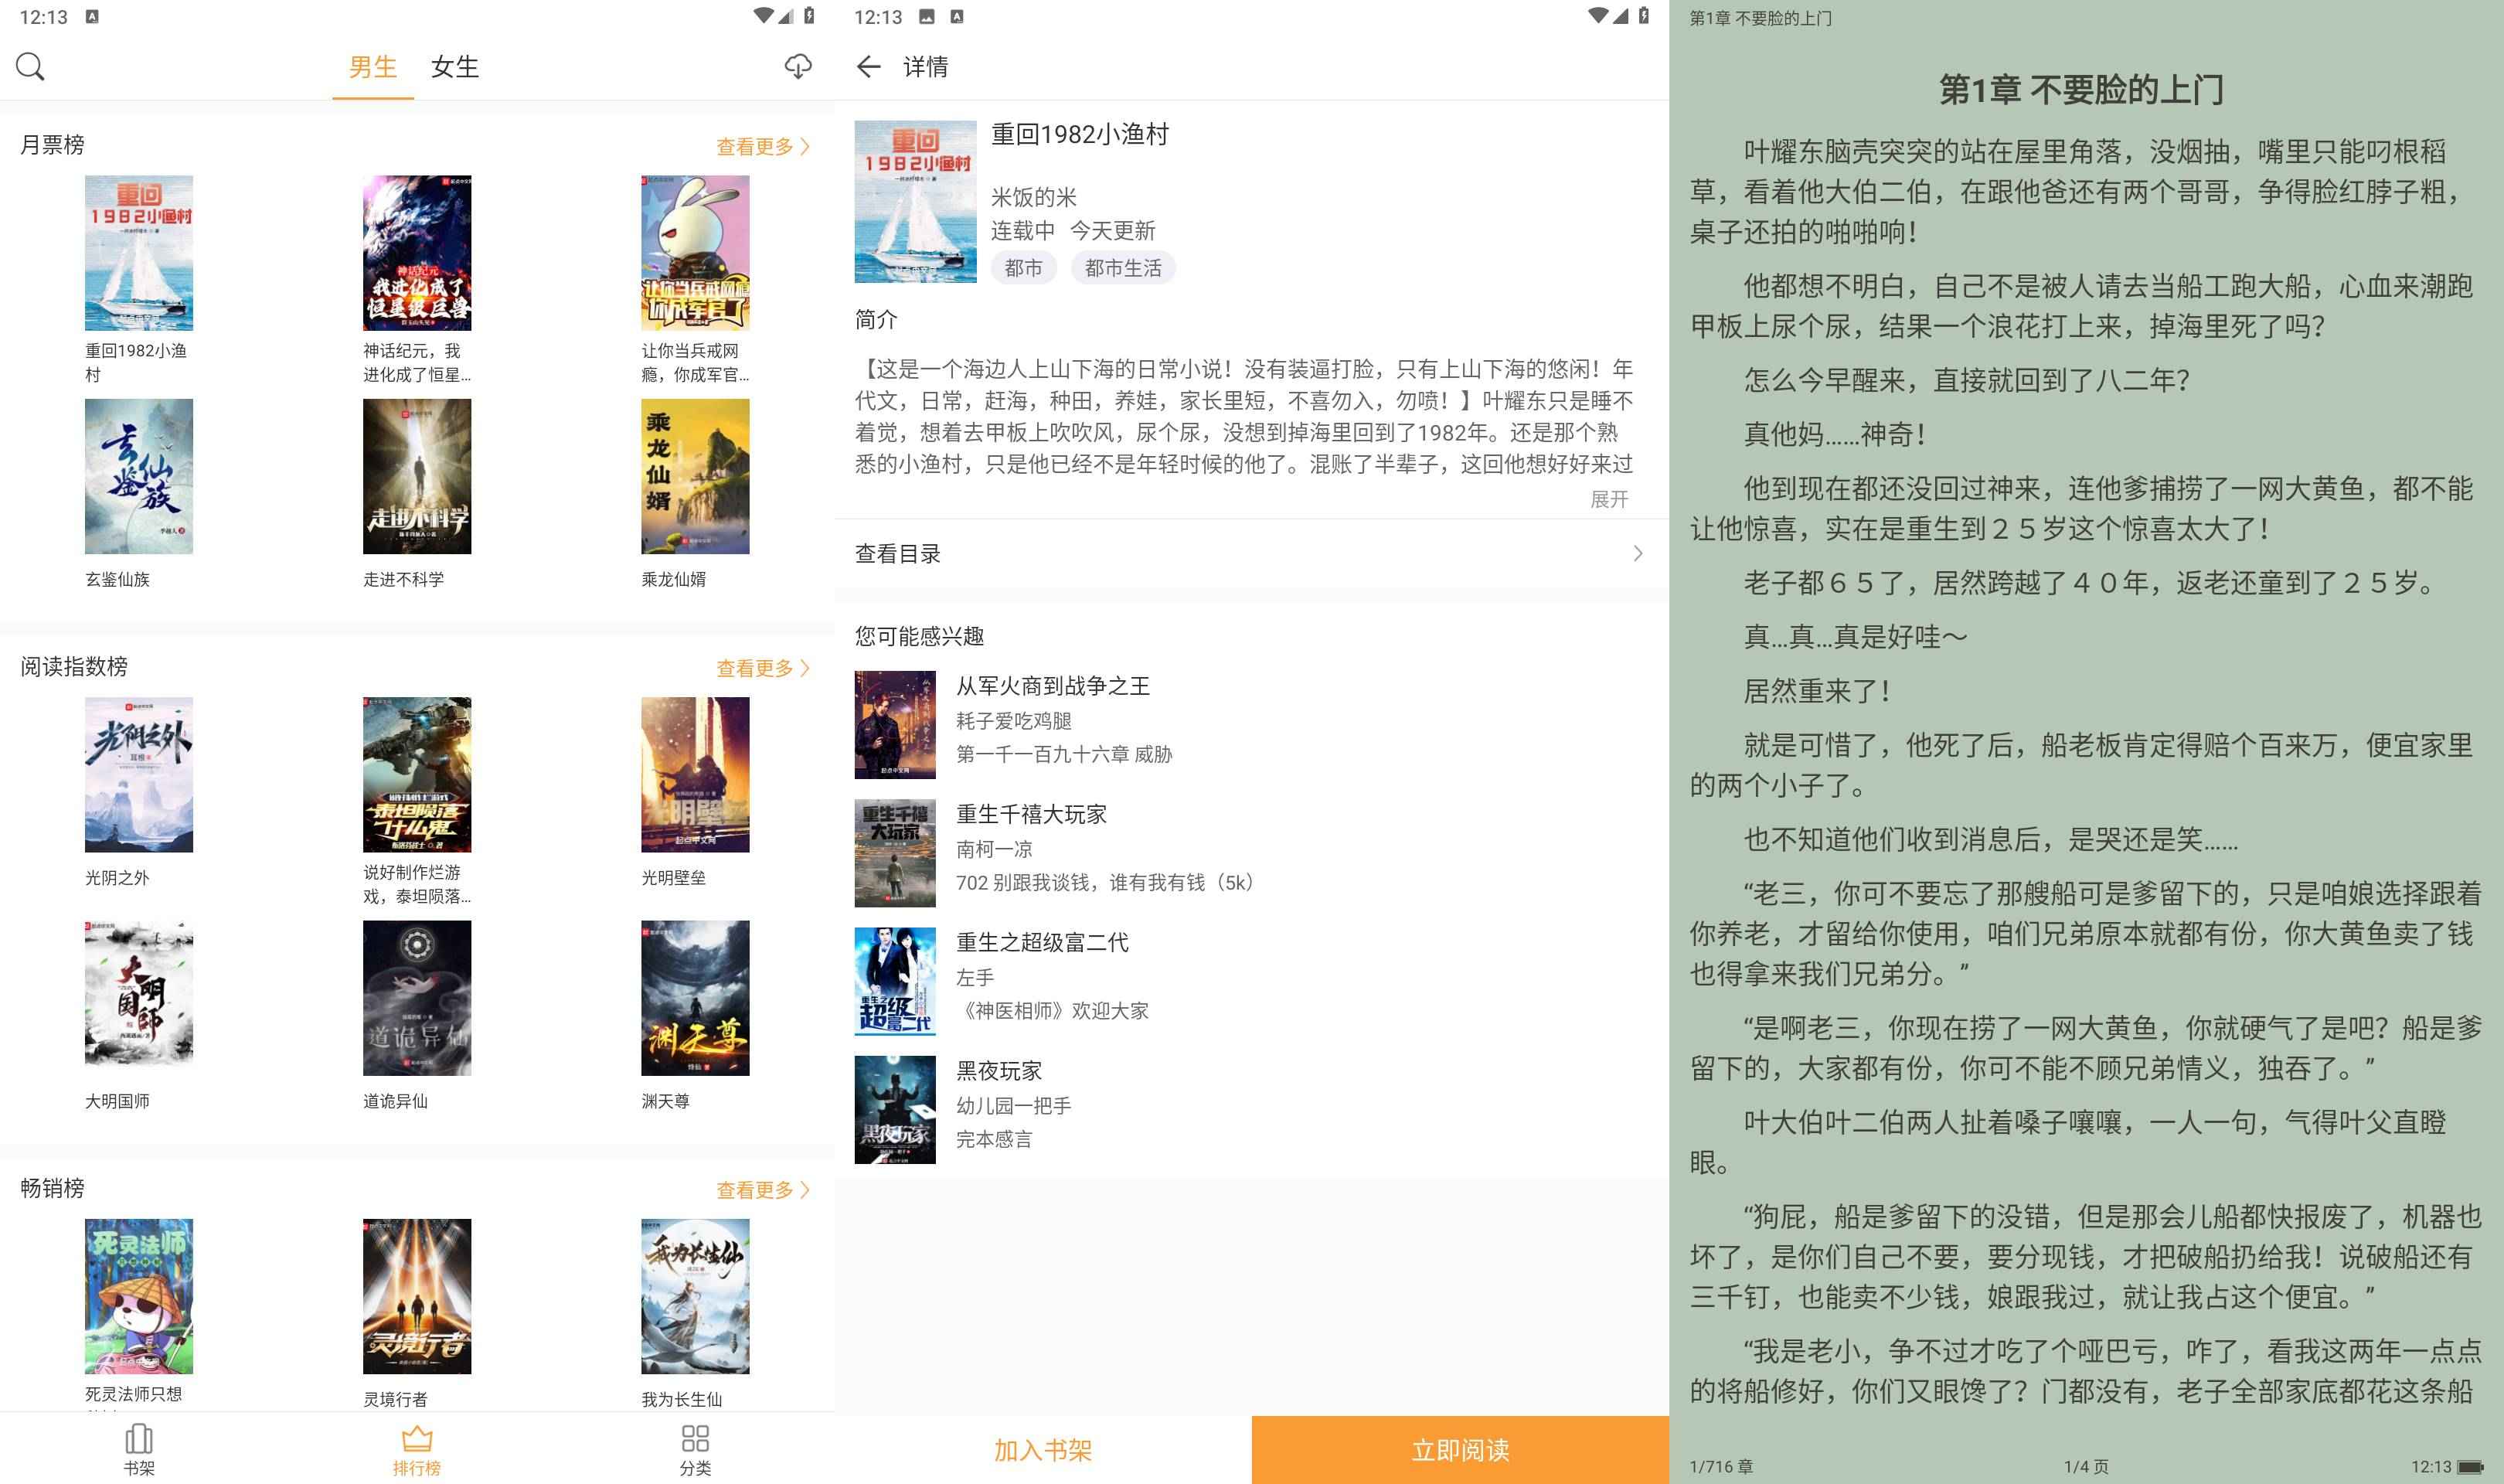The image size is (2504, 1484).
Task: Open 查看更多 link for 畅销榜
Action: tap(763, 1190)
